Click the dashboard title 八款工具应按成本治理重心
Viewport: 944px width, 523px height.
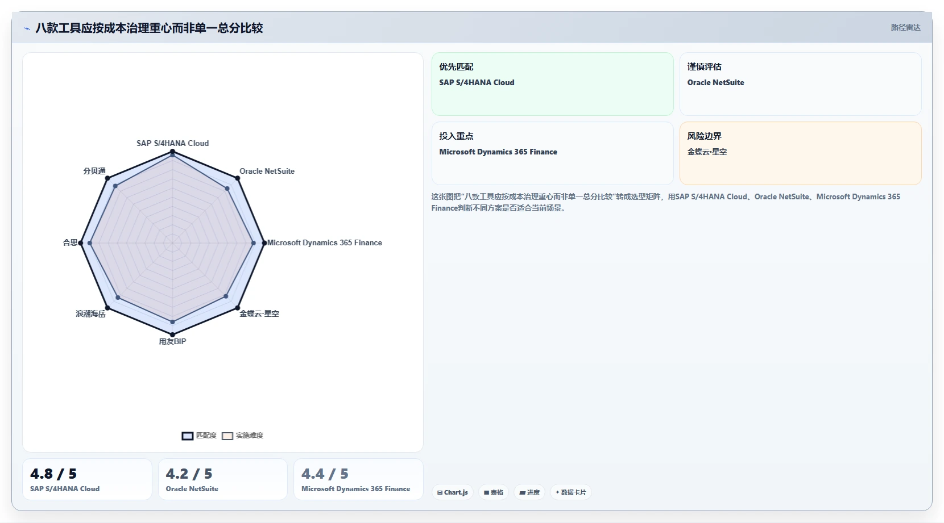(149, 28)
